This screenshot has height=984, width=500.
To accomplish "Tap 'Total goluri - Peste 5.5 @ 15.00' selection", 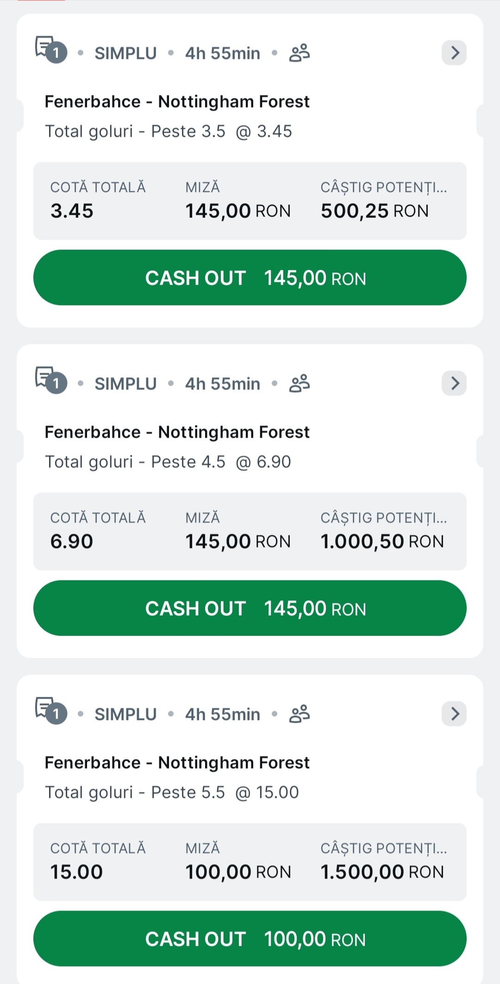I will pyautogui.click(x=172, y=792).
